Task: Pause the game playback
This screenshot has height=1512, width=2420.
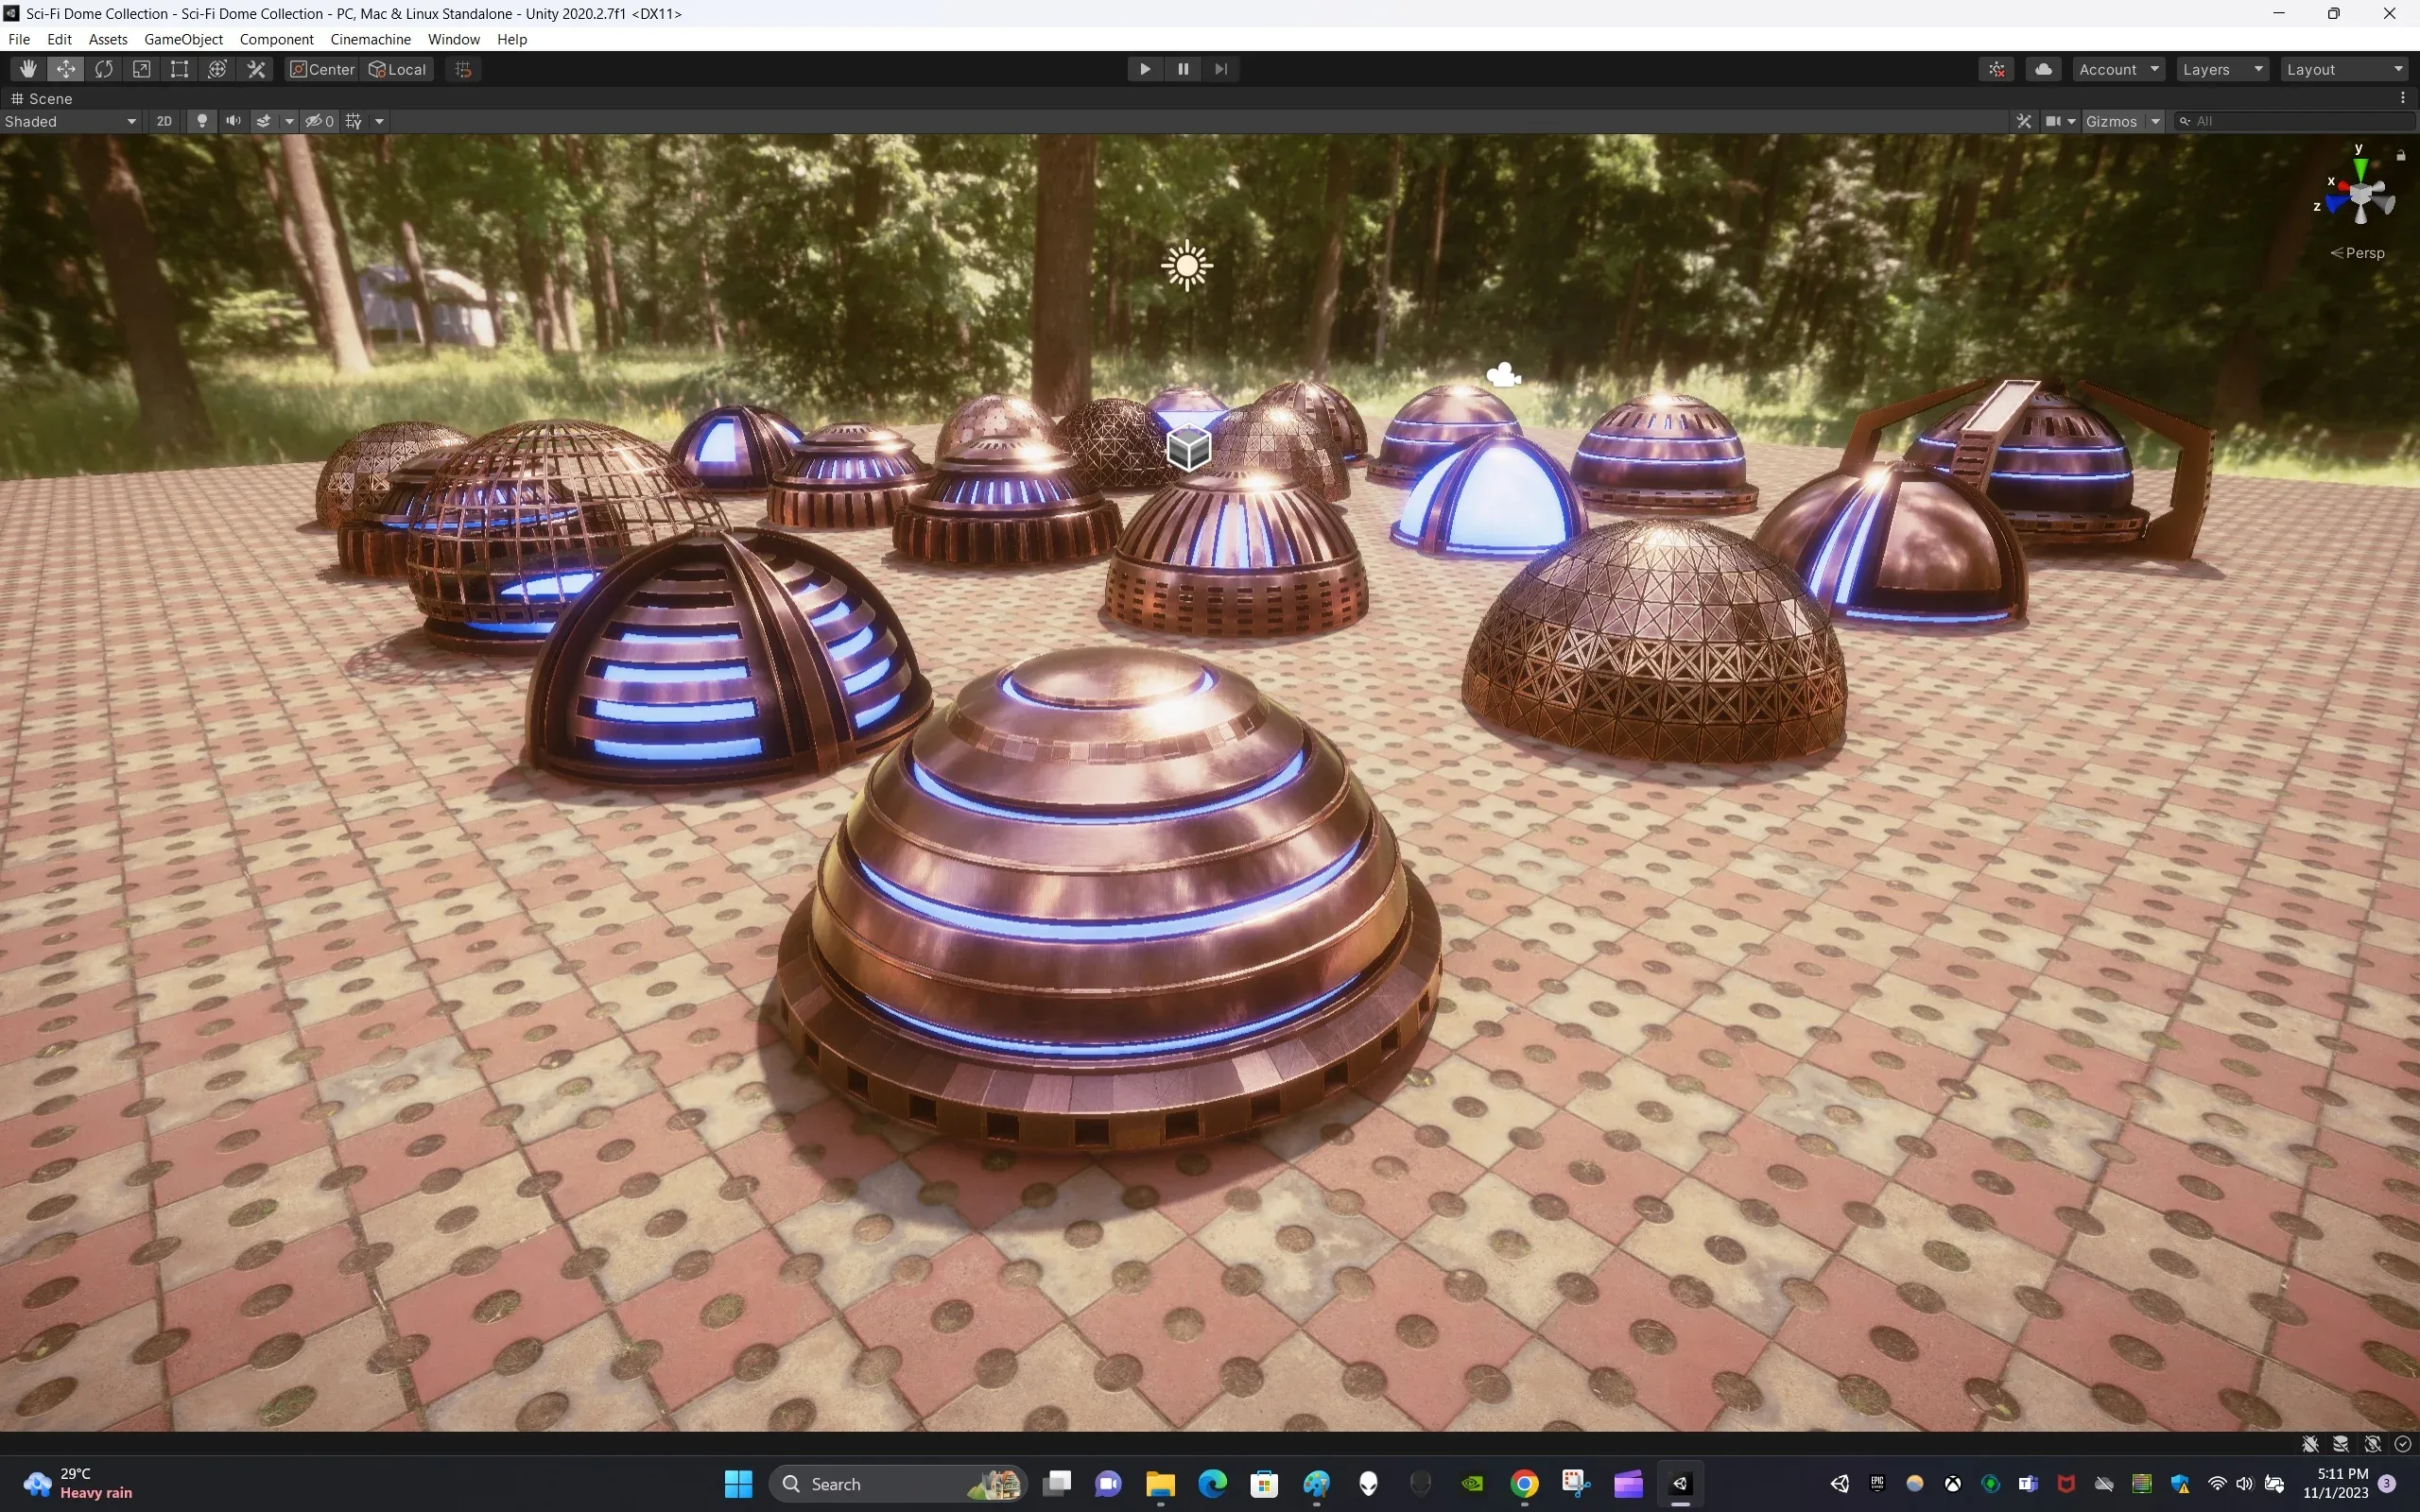Action: click(x=1183, y=69)
